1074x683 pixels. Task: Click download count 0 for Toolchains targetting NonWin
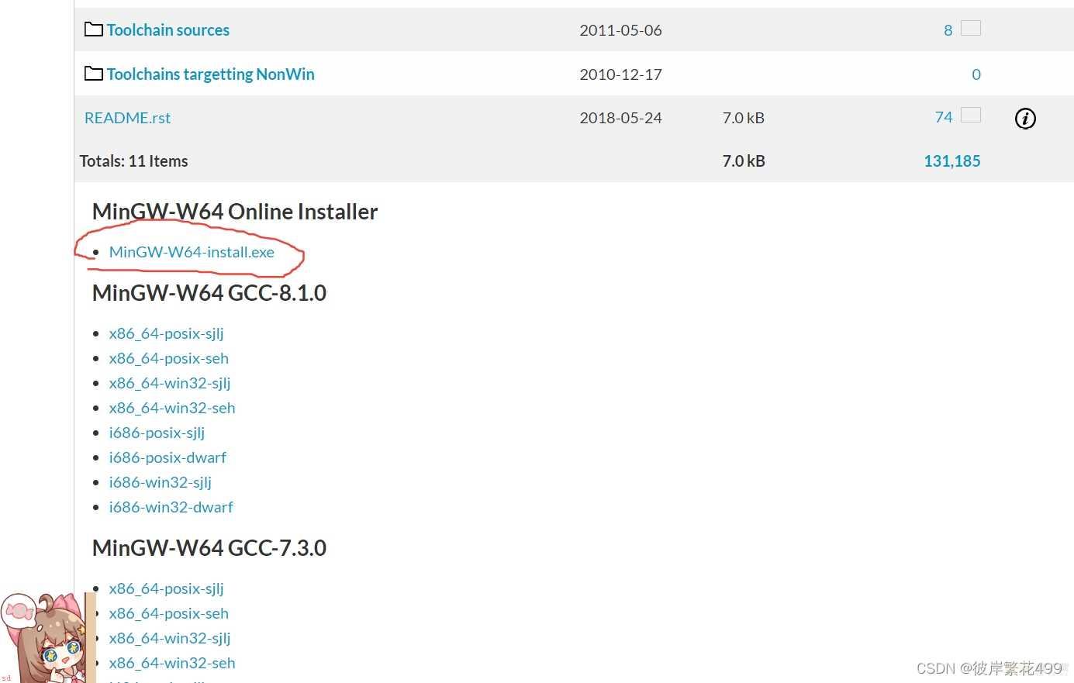point(976,74)
